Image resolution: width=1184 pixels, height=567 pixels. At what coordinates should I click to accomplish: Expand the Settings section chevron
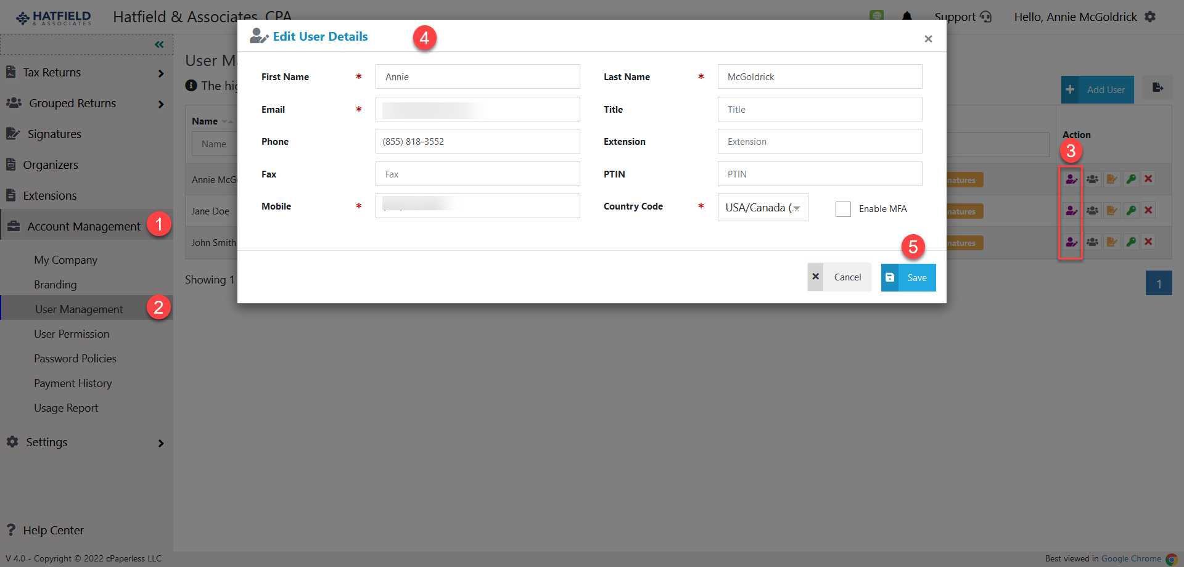point(160,443)
